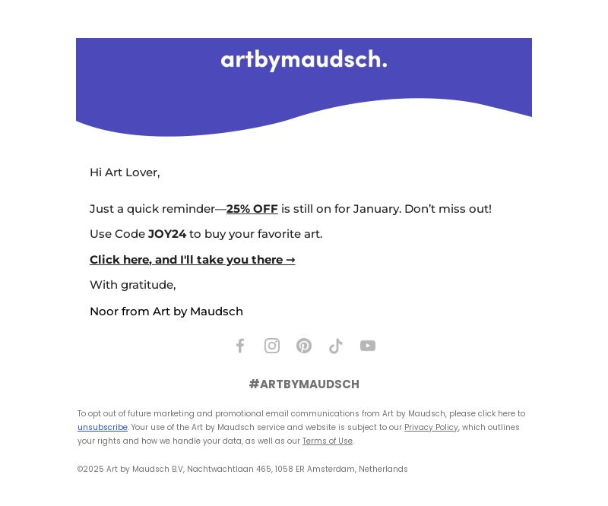Click the 'Just a quick reminder' sentence start

[x=152, y=209]
